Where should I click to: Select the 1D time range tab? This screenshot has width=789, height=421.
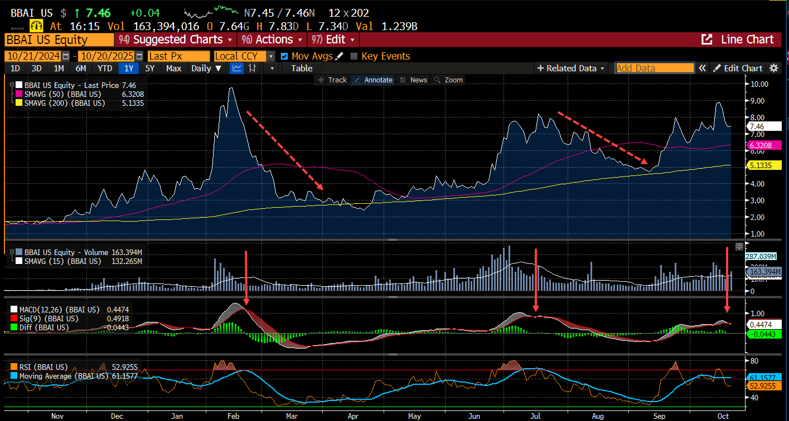[x=15, y=68]
